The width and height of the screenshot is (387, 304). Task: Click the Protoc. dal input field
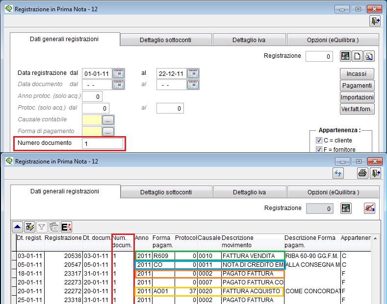[x=95, y=108]
